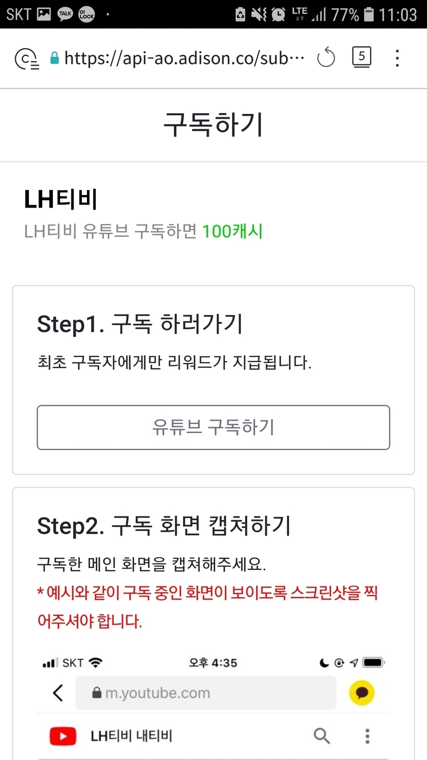Tap the search magnifier beside LH티비 내티비
Image resolution: width=427 pixels, height=760 pixels.
click(x=322, y=736)
